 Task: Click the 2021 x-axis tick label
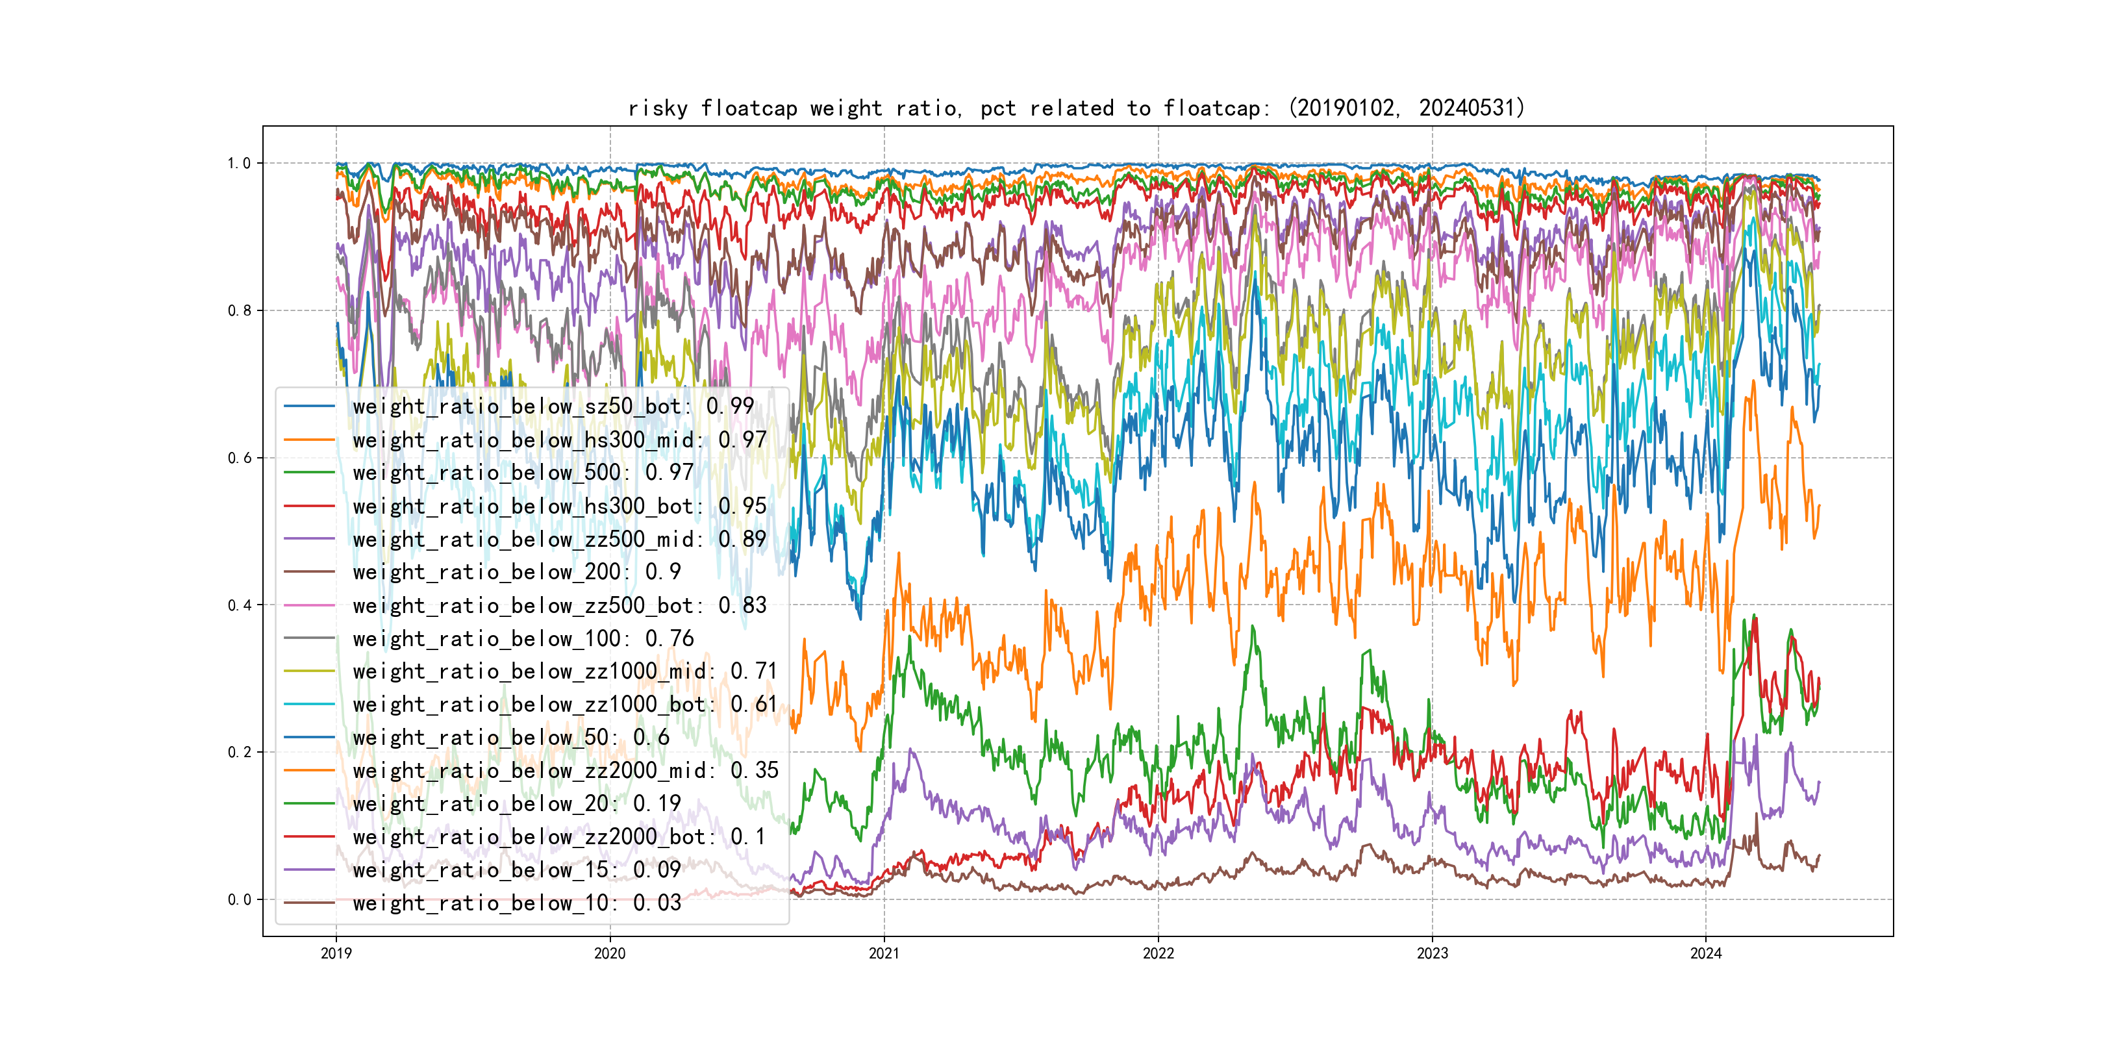pyautogui.click(x=884, y=953)
